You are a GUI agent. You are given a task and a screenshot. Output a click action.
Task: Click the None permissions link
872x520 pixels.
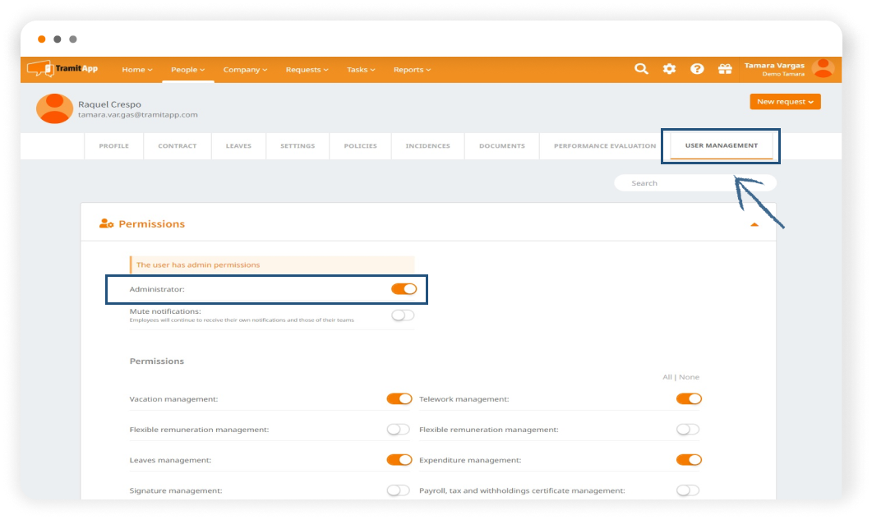690,377
